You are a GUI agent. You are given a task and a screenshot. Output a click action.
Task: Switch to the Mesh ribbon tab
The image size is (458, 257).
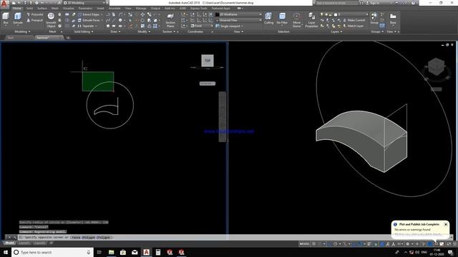(x=55, y=8)
